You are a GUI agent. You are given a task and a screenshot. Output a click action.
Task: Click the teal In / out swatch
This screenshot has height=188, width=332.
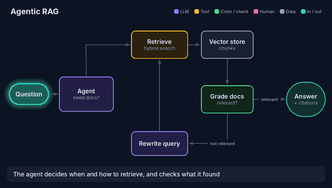click(303, 11)
